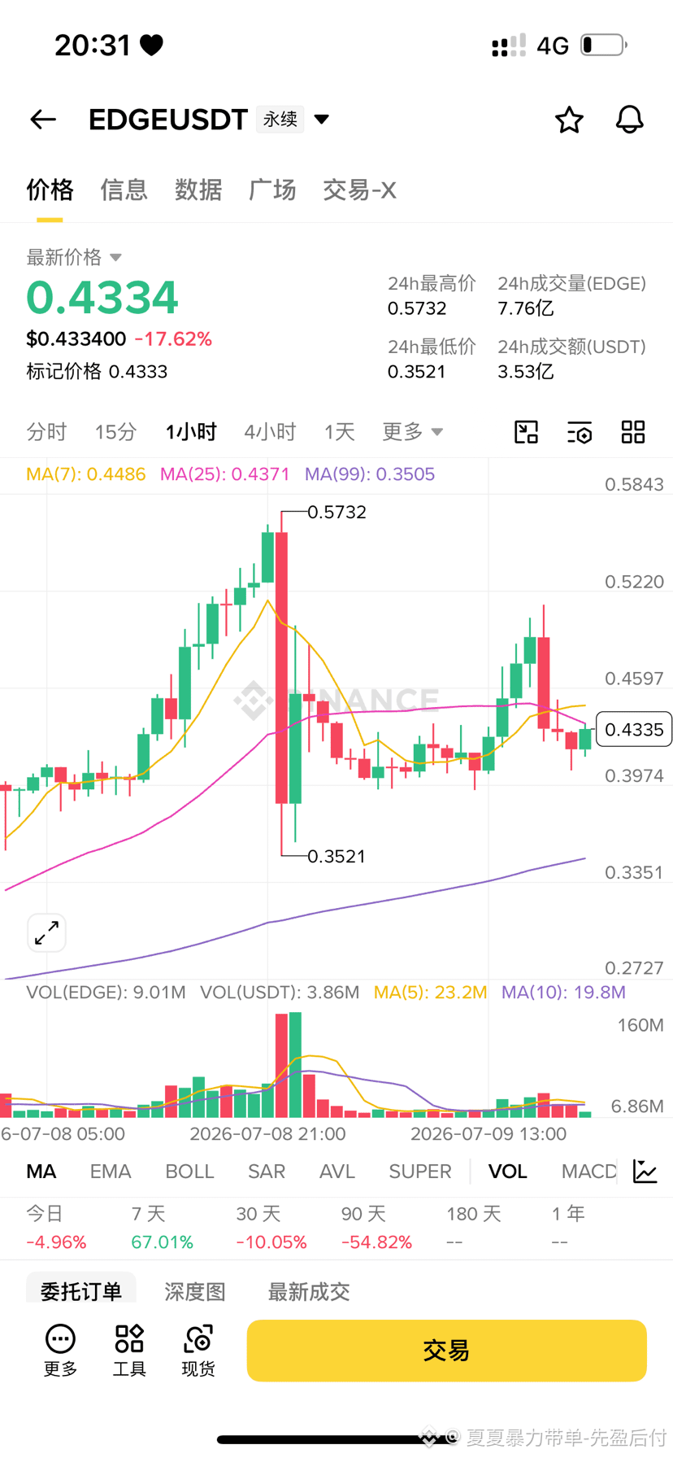Viewport: 673px width, 1458px height.
Task: Tap the back arrow icon
Action: (x=43, y=120)
